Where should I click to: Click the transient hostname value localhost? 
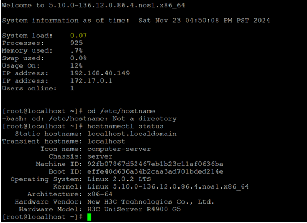[x=106, y=141]
